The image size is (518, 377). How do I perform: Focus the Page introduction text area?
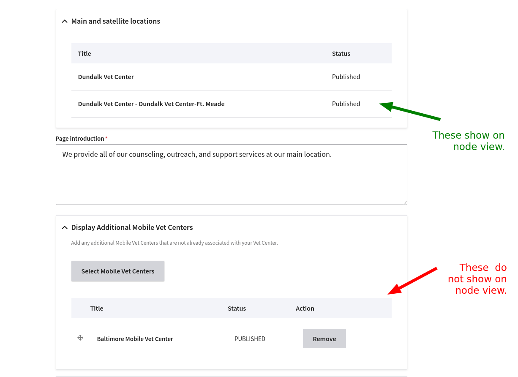pyautogui.click(x=232, y=175)
